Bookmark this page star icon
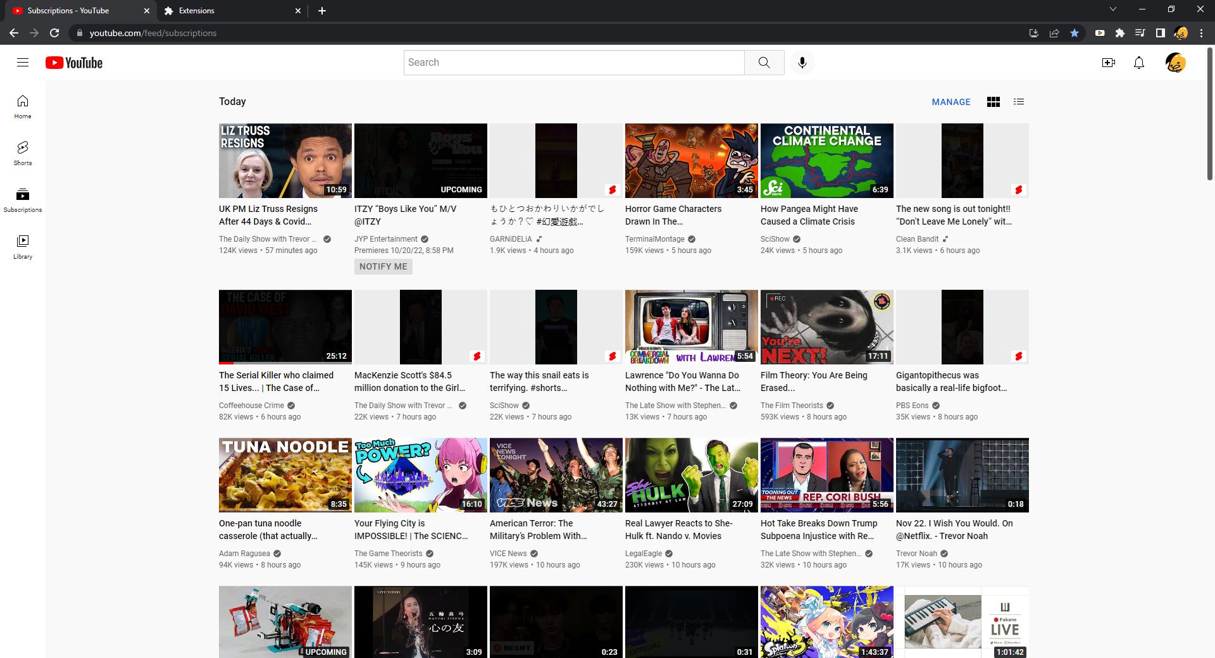The image size is (1215, 658). click(1075, 33)
